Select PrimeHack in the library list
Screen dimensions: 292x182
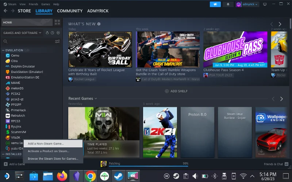(18, 110)
